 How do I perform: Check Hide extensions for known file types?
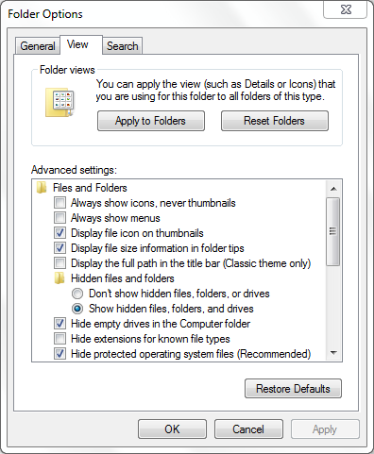click(59, 339)
